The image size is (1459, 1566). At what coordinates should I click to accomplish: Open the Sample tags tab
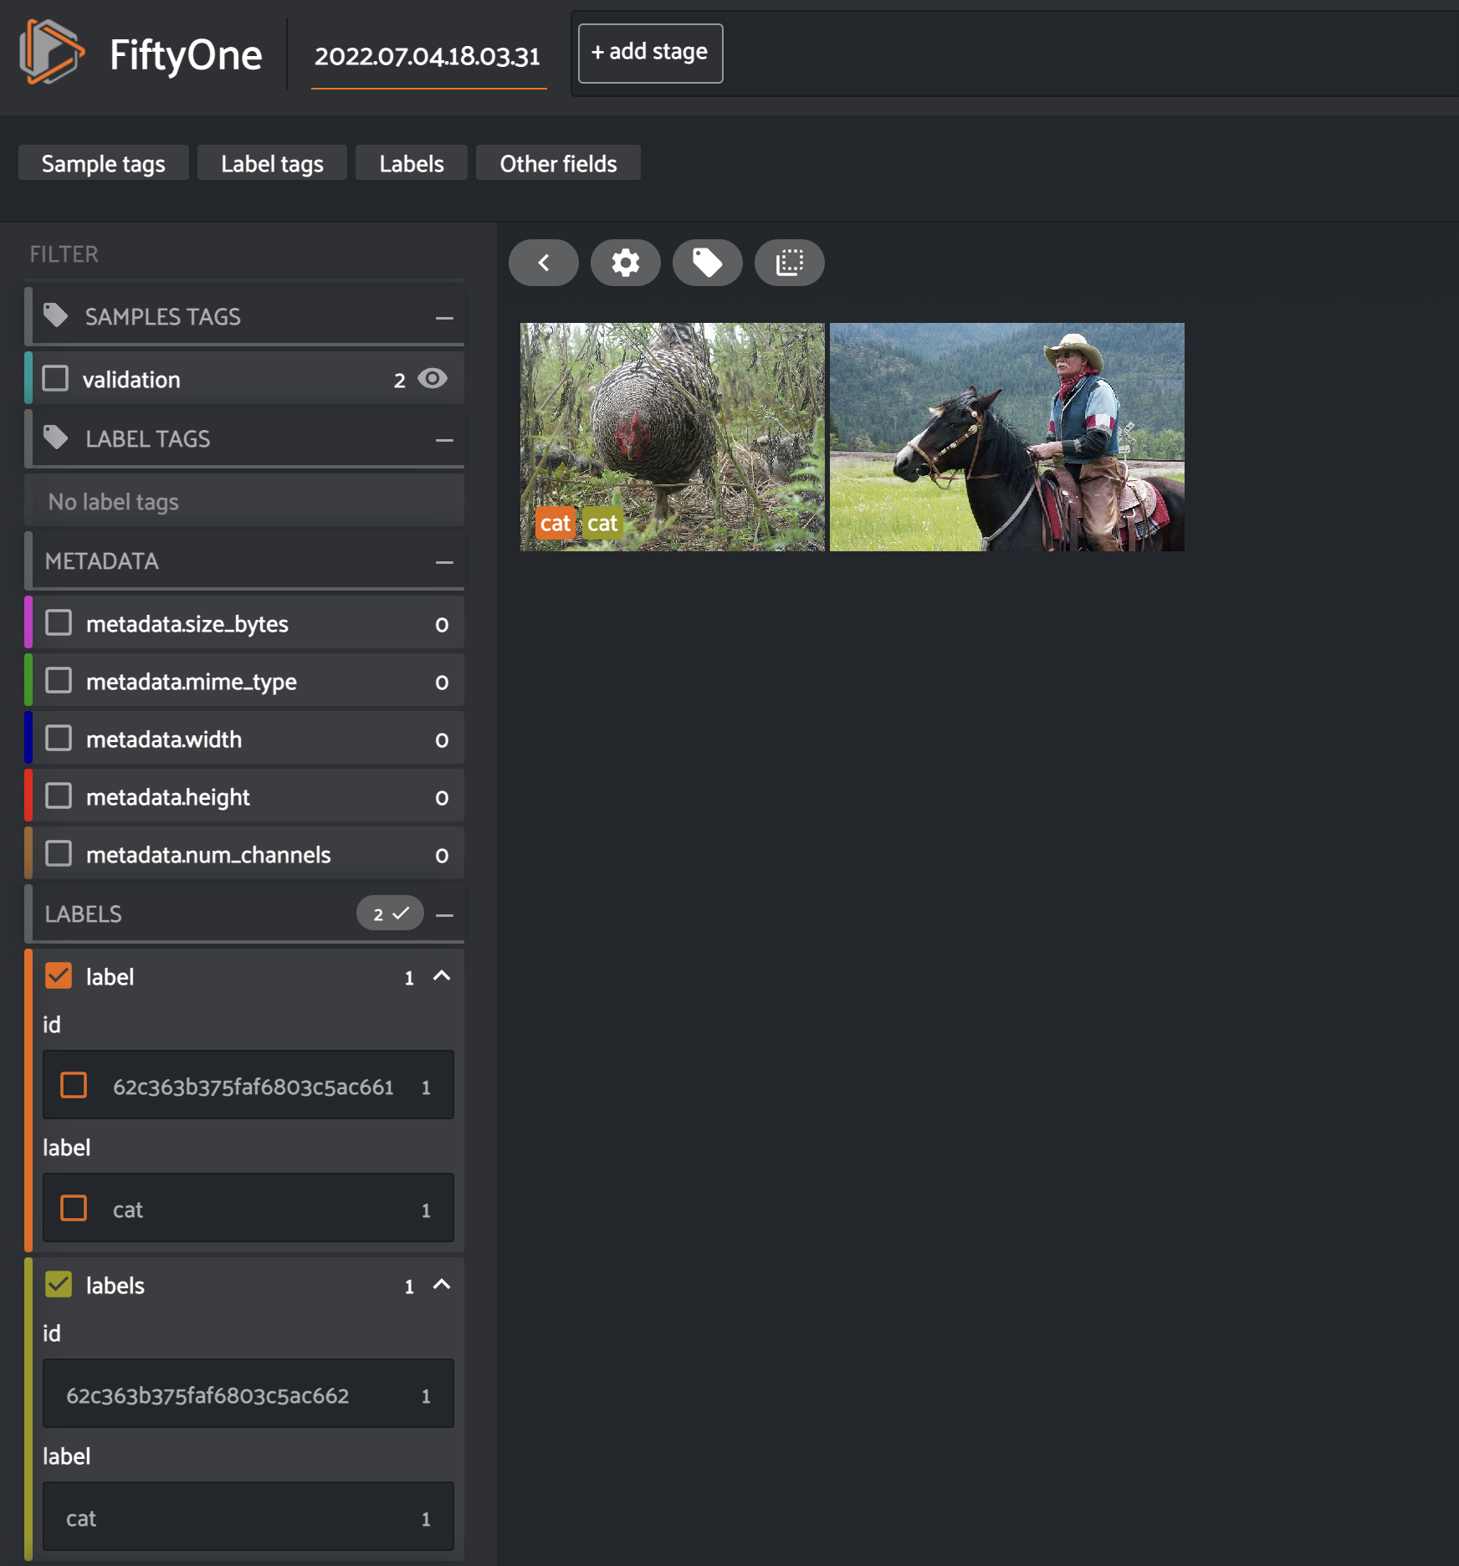104,163
